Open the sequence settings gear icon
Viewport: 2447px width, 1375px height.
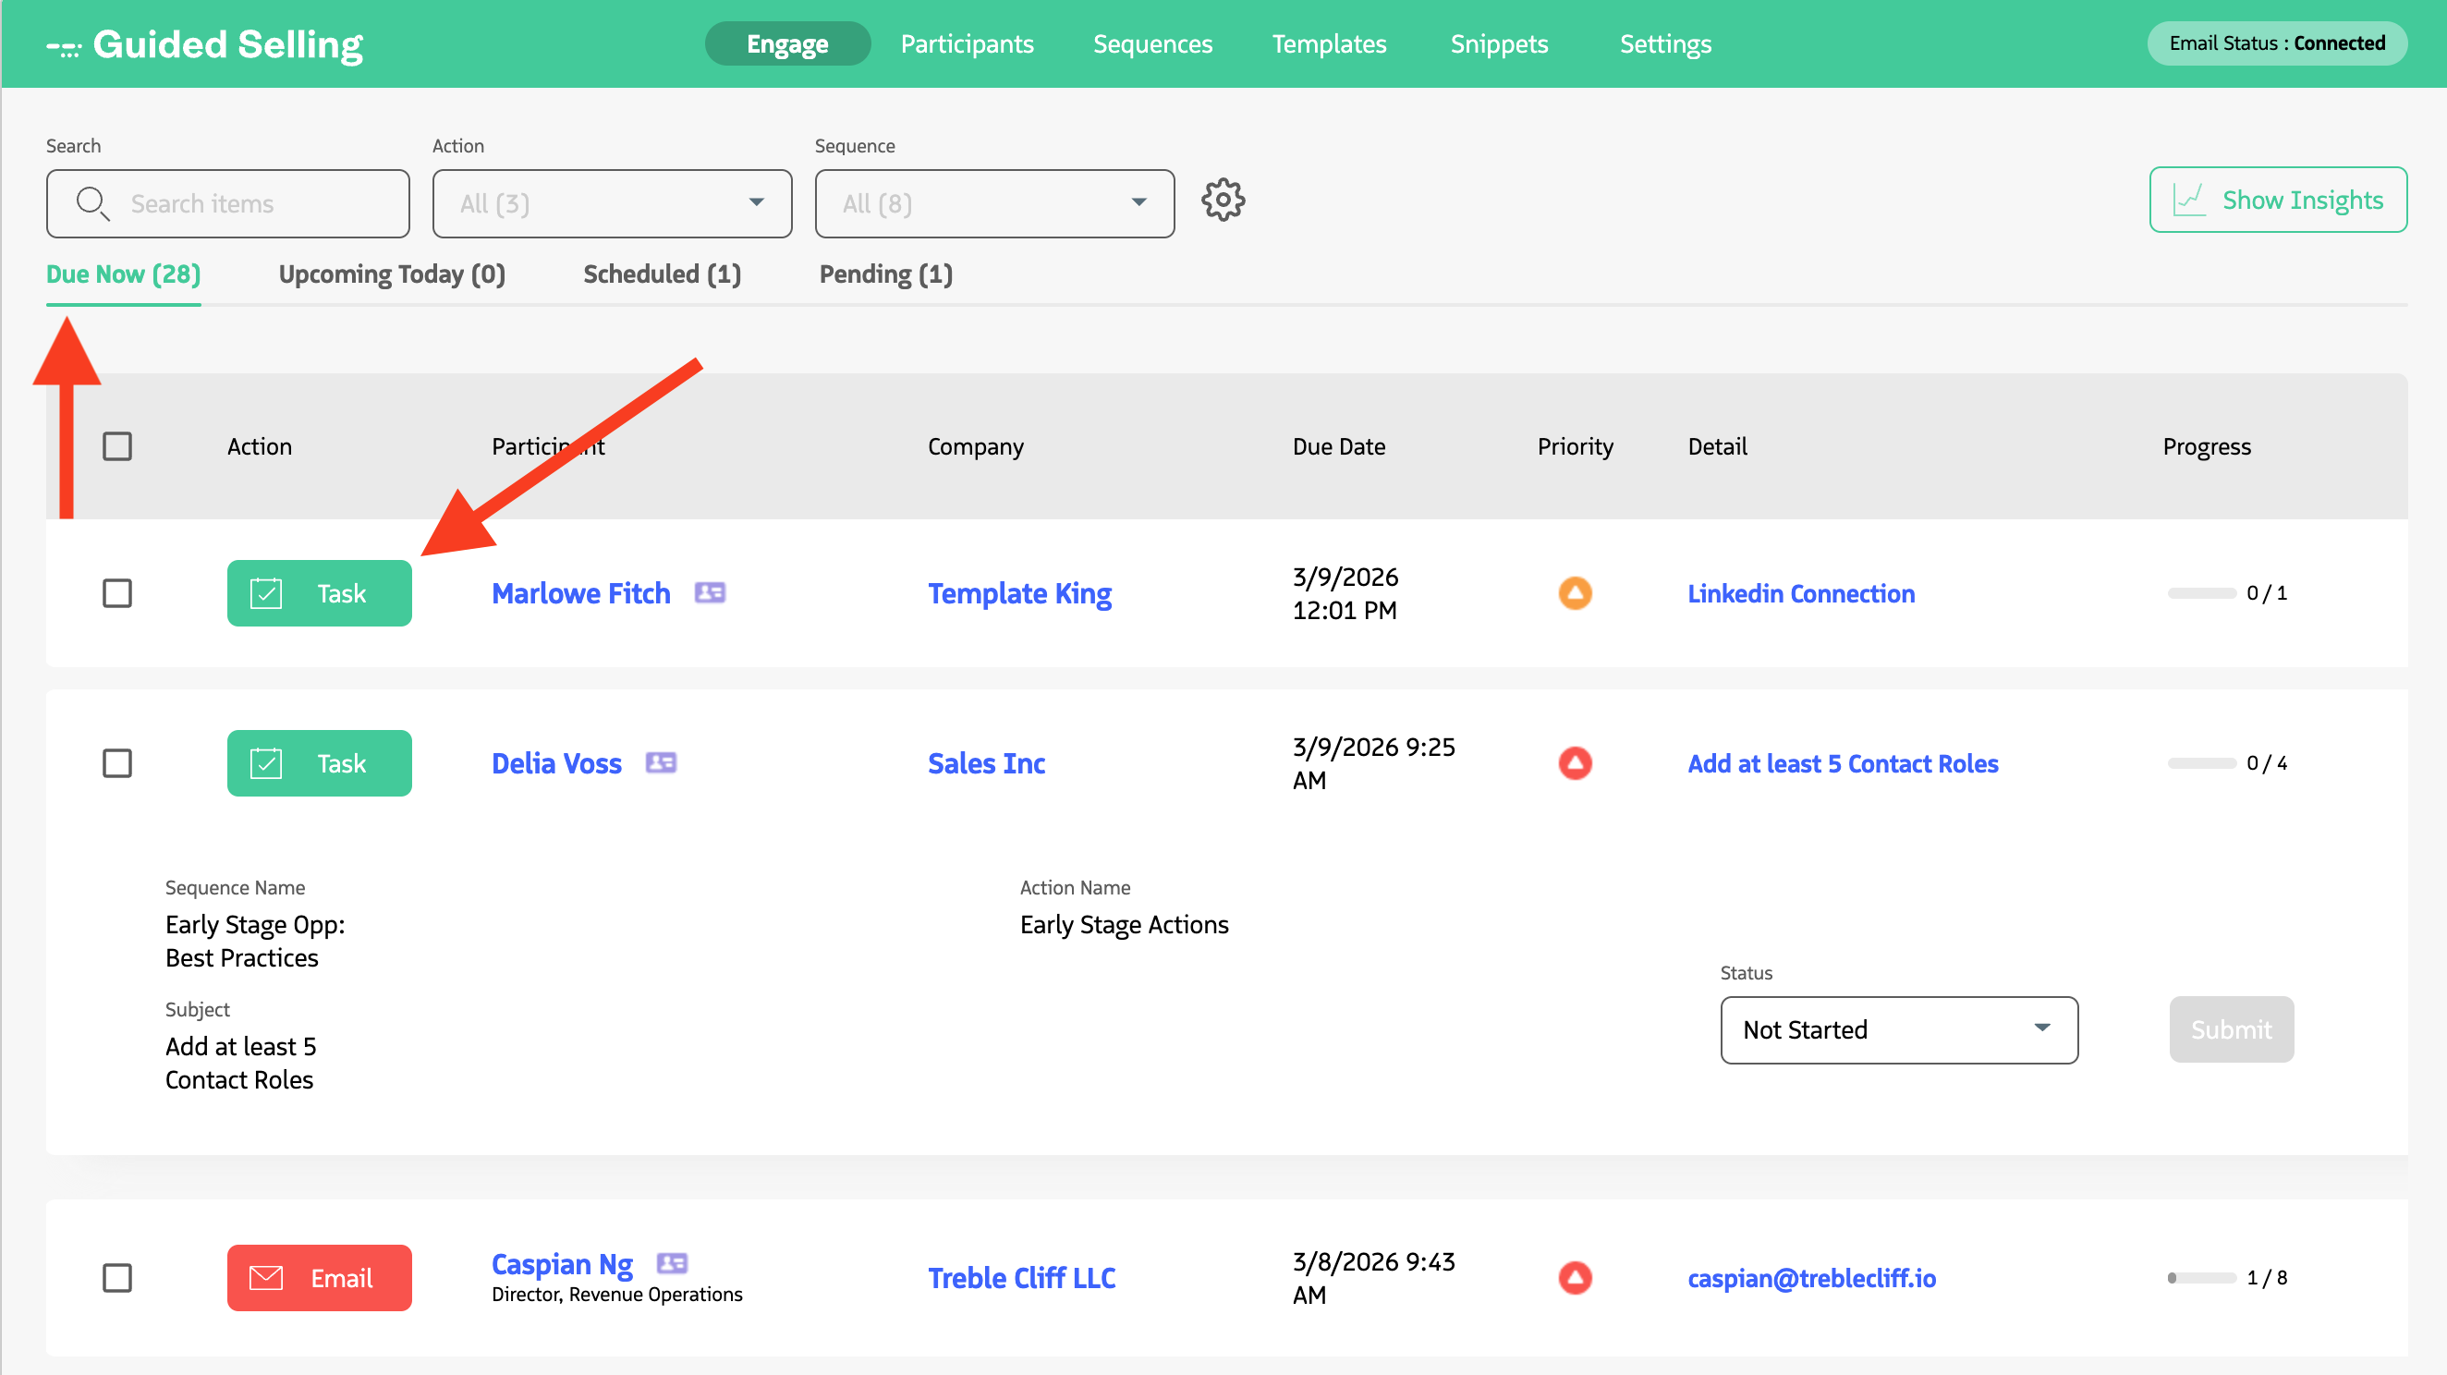[1223, 201]
